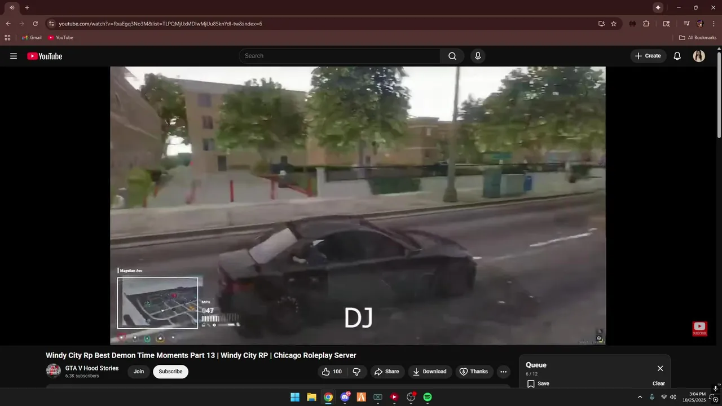Open the GTA V Hood Stories channel avatar
This screenshot has height=406, width=722.
[x=53, y=371]
